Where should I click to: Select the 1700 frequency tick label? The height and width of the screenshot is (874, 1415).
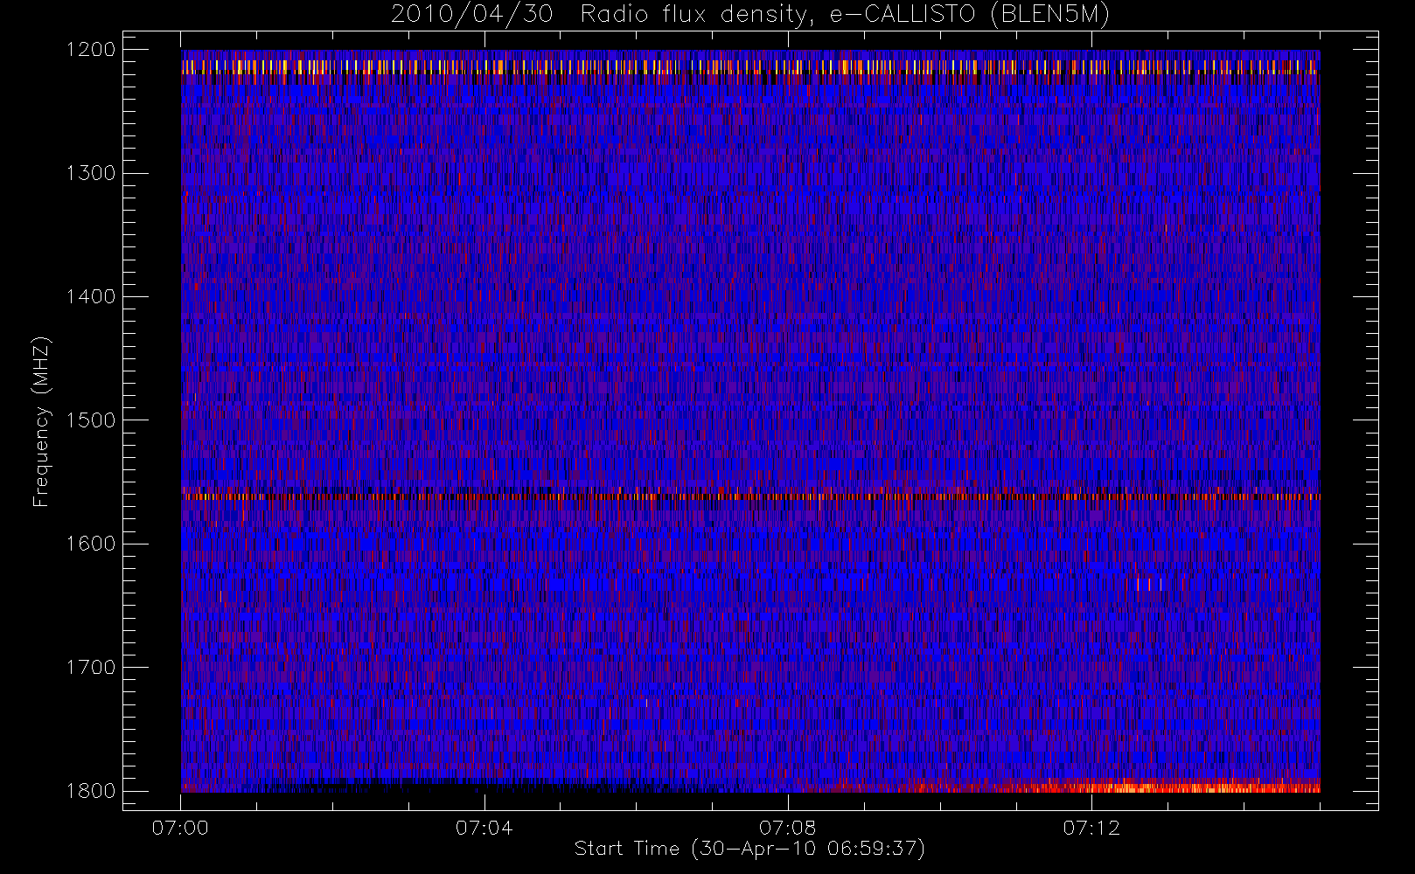coord(91,667)
